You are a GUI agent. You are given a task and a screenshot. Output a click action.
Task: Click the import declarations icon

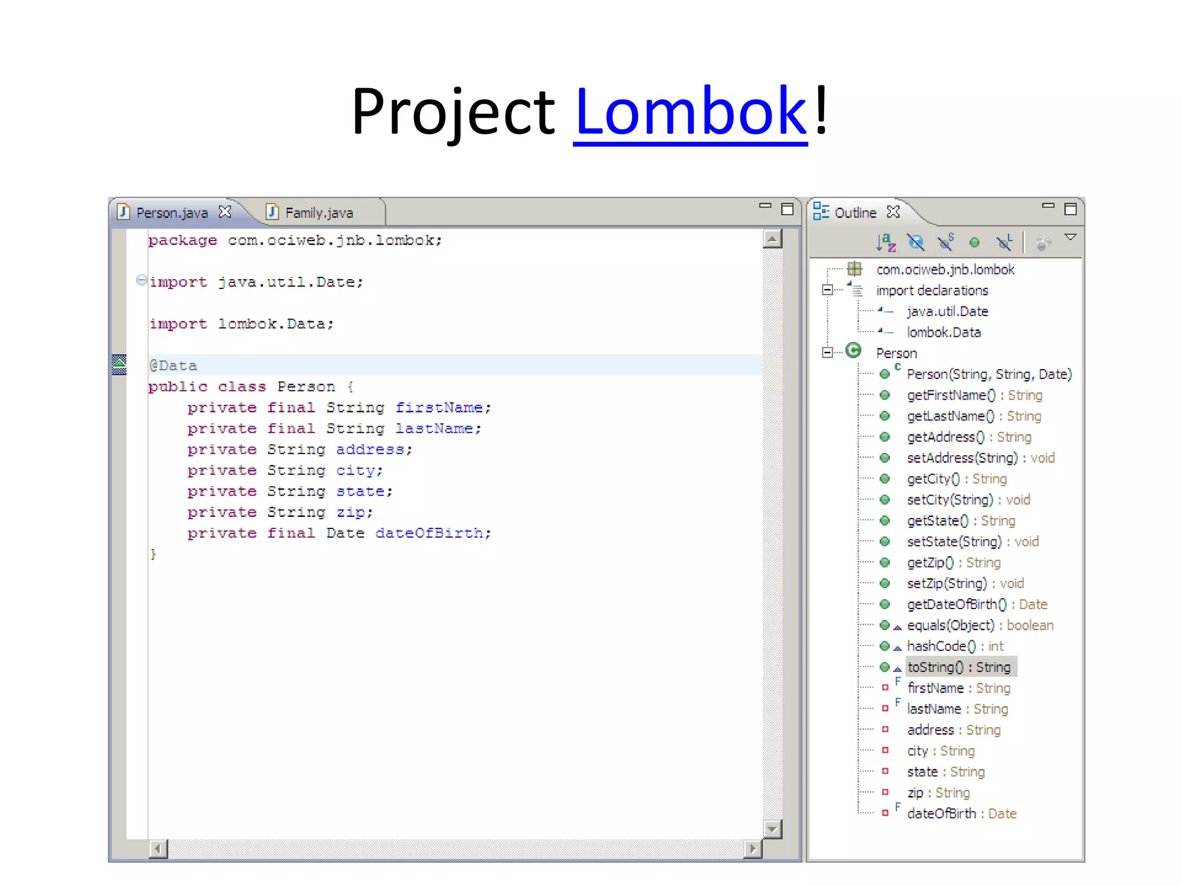855,289
